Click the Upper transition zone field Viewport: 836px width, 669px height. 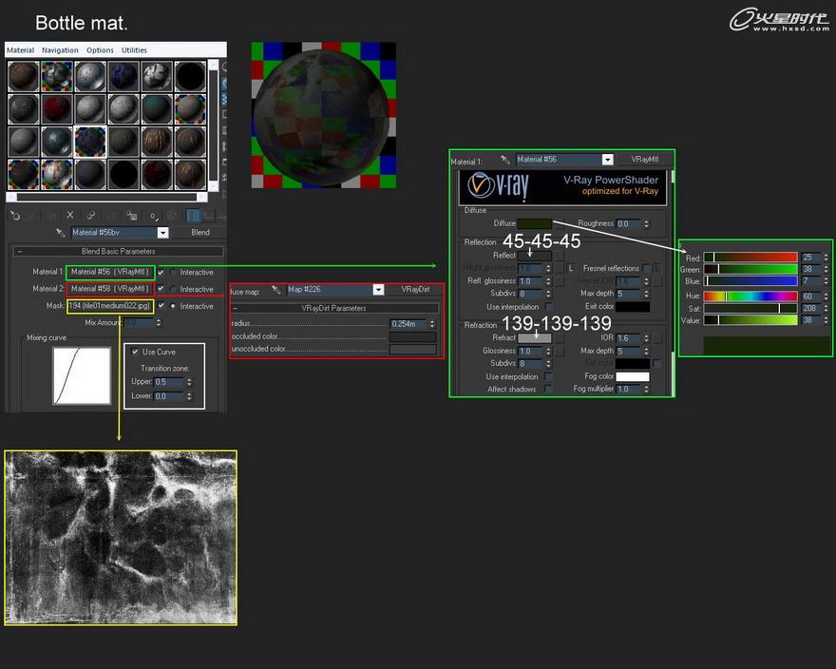168,382
